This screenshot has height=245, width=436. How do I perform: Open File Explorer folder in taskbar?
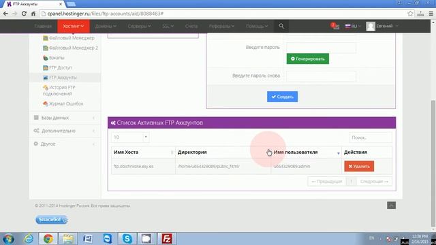click(67, 239)
